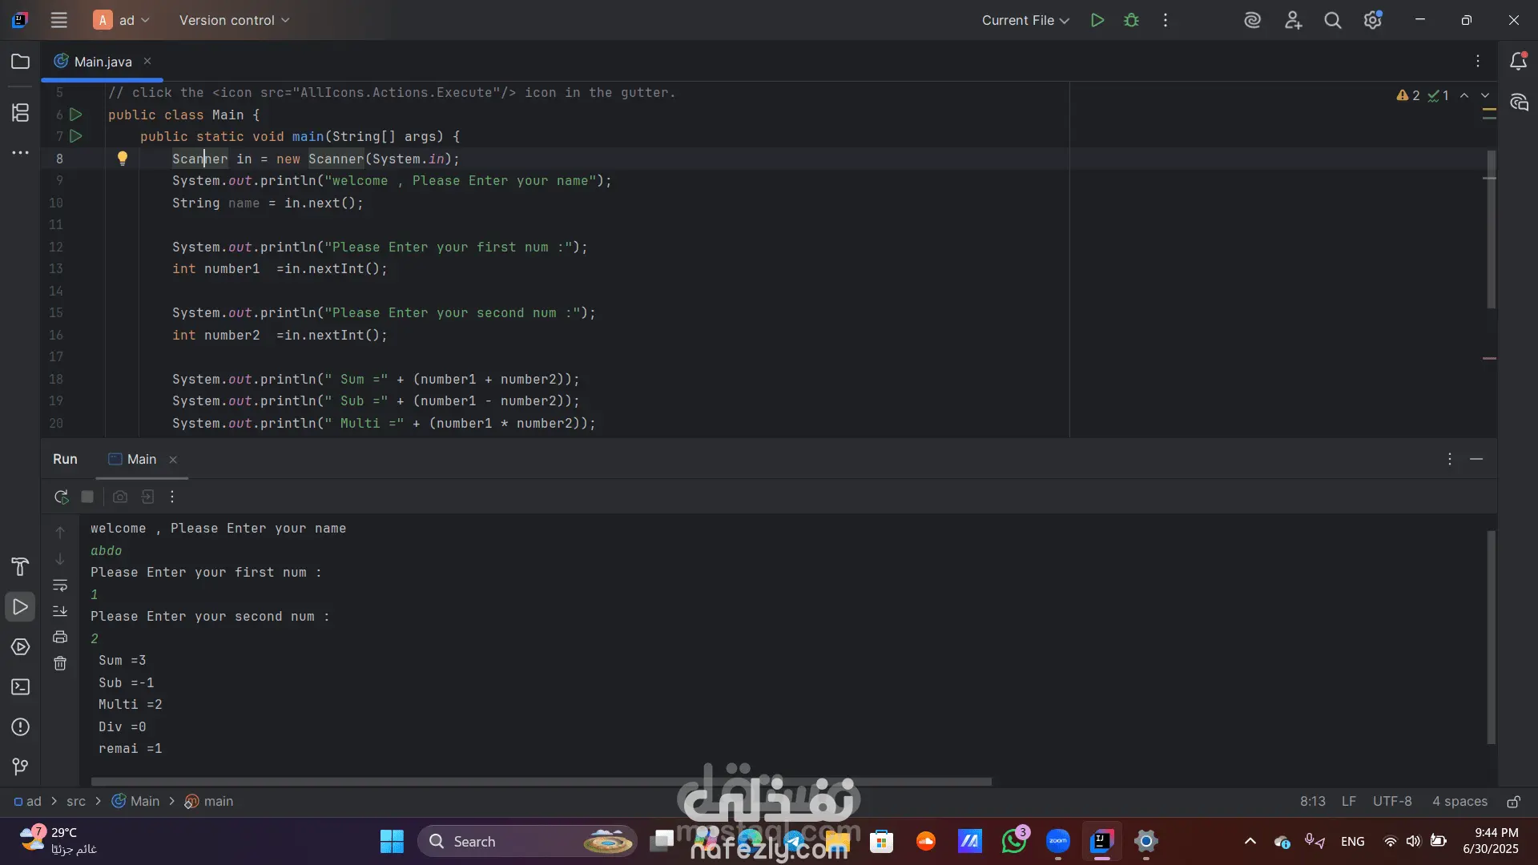Image resolution: width=1538 pixels, height=865 pixels.
Task: Open the Structure tool window
Action: (20, 113)
